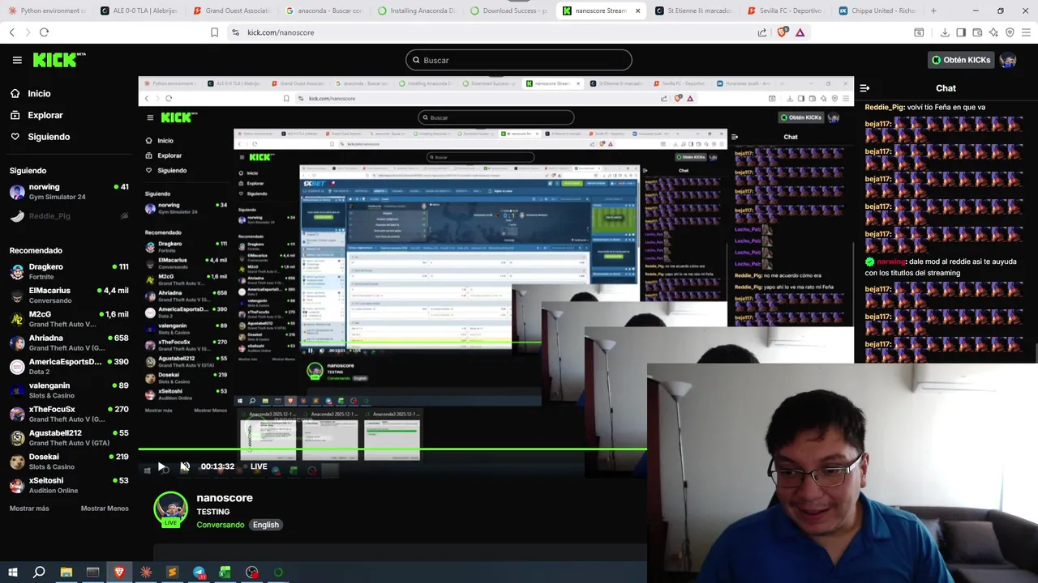This screenshot has width=1038, height=583.
Task: Open a new browser tab
Action: coord(933,11)
